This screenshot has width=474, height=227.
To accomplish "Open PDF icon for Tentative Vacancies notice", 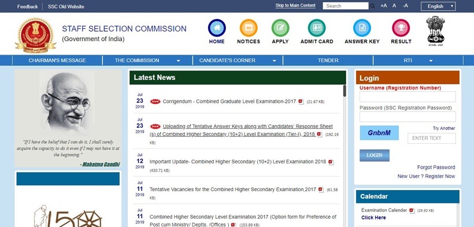I will tap(321, 190).
